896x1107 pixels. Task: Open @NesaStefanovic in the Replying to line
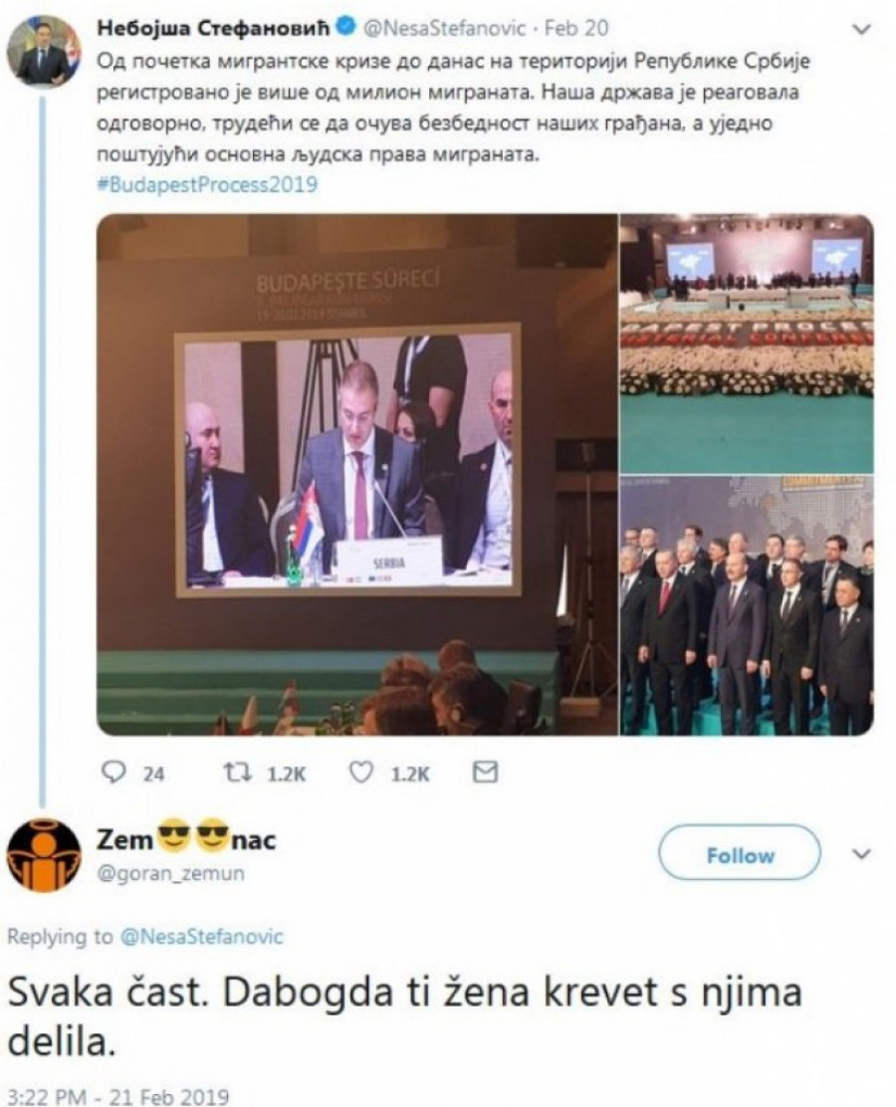tap(202, 937)
